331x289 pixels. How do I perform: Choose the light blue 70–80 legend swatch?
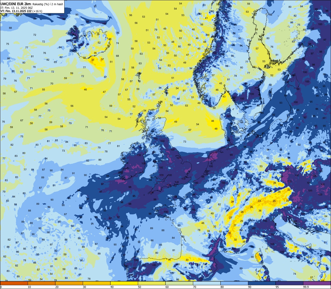[x=207, y=283]
